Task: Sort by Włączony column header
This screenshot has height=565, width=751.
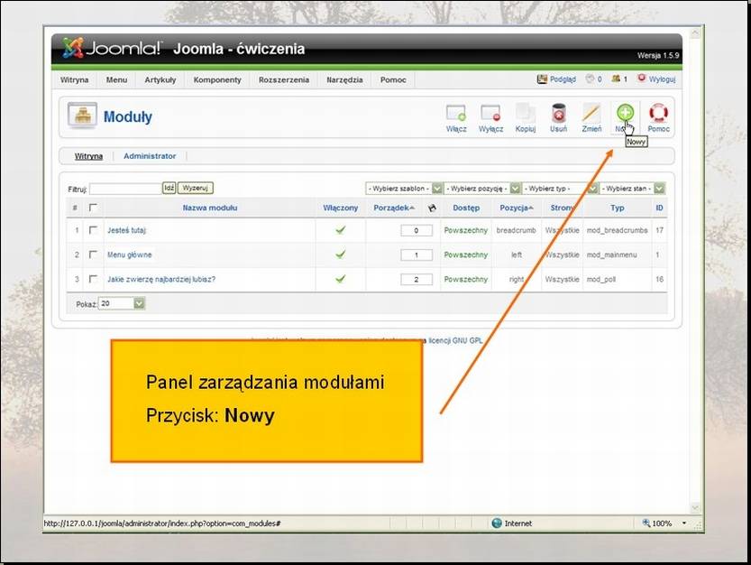Action: click(x=340, y=208)
